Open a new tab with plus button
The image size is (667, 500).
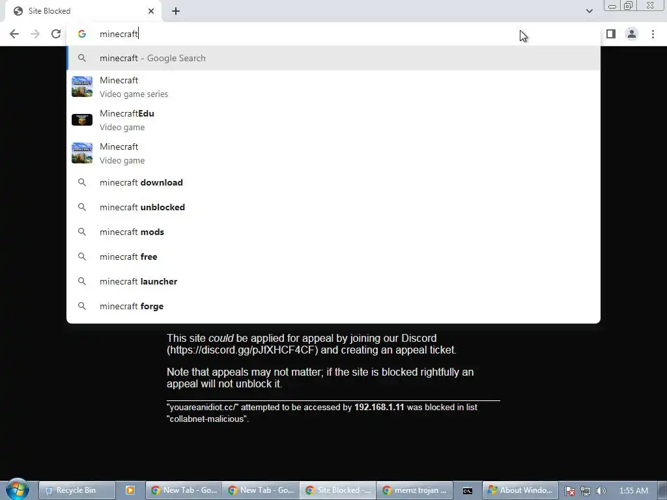click(x=176, y=11)
